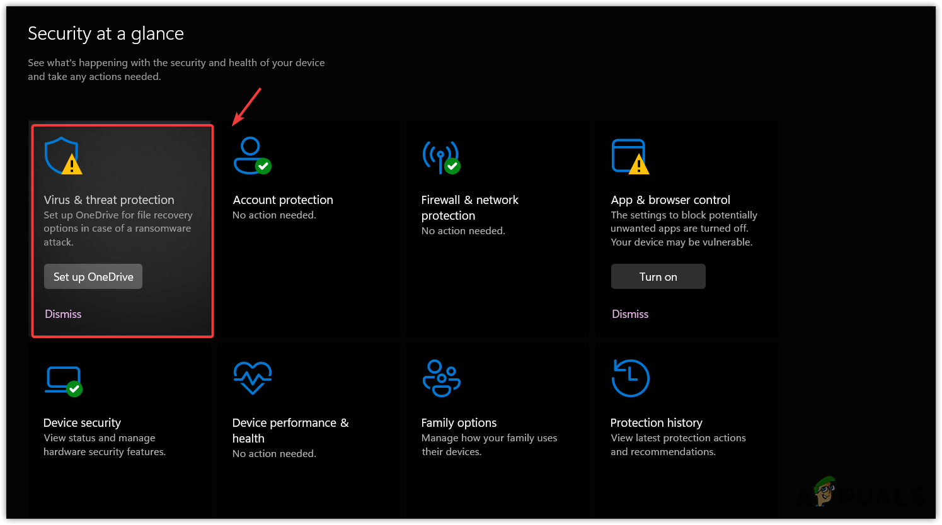Click the Turn on button
The width and height of the screenshot is (942, 525).
(x=658, y=277)
